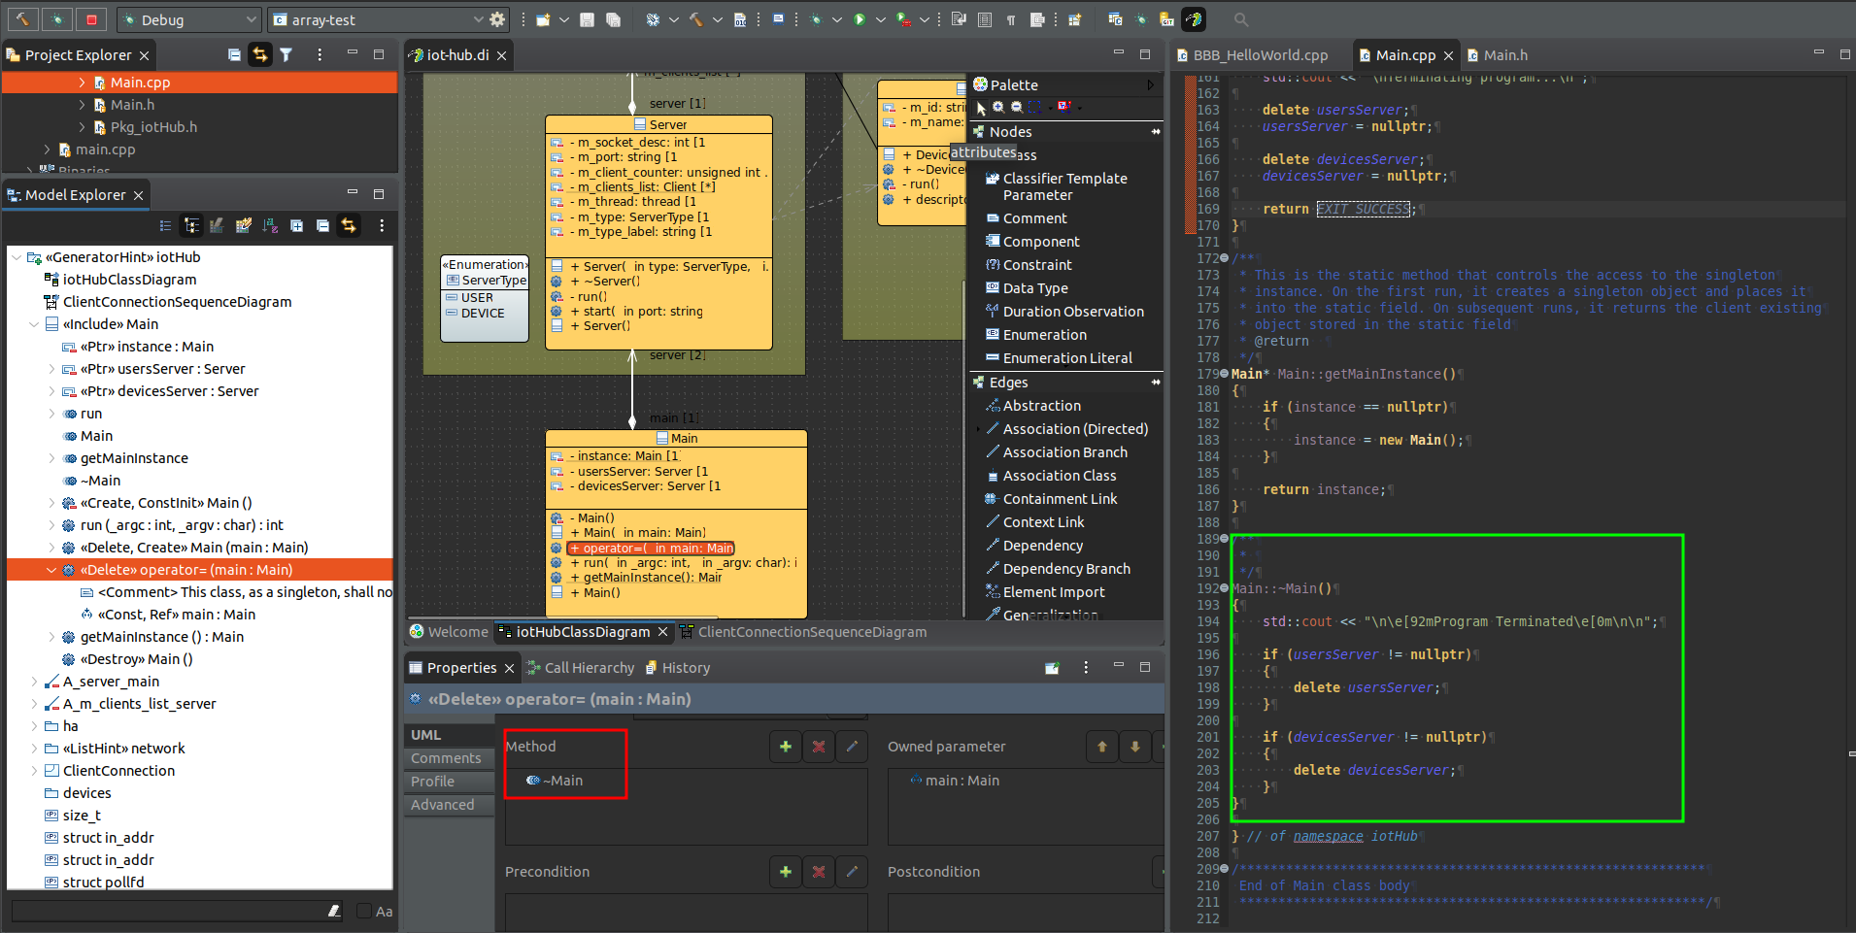Toggle show whitespace pilcrow toolbar button
The height and width of the screenshot is (933, 1856).
[1011, 19]
